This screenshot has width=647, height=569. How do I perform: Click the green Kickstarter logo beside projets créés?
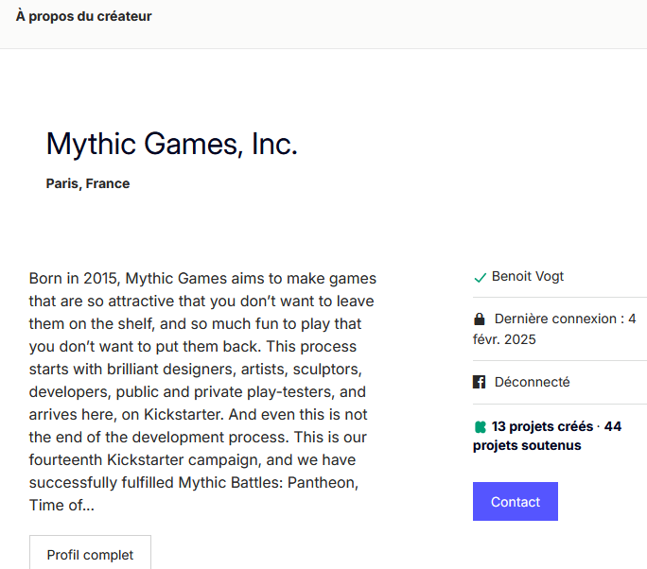click(481, 427)
